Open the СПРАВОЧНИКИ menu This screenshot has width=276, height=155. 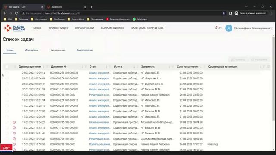85,28
